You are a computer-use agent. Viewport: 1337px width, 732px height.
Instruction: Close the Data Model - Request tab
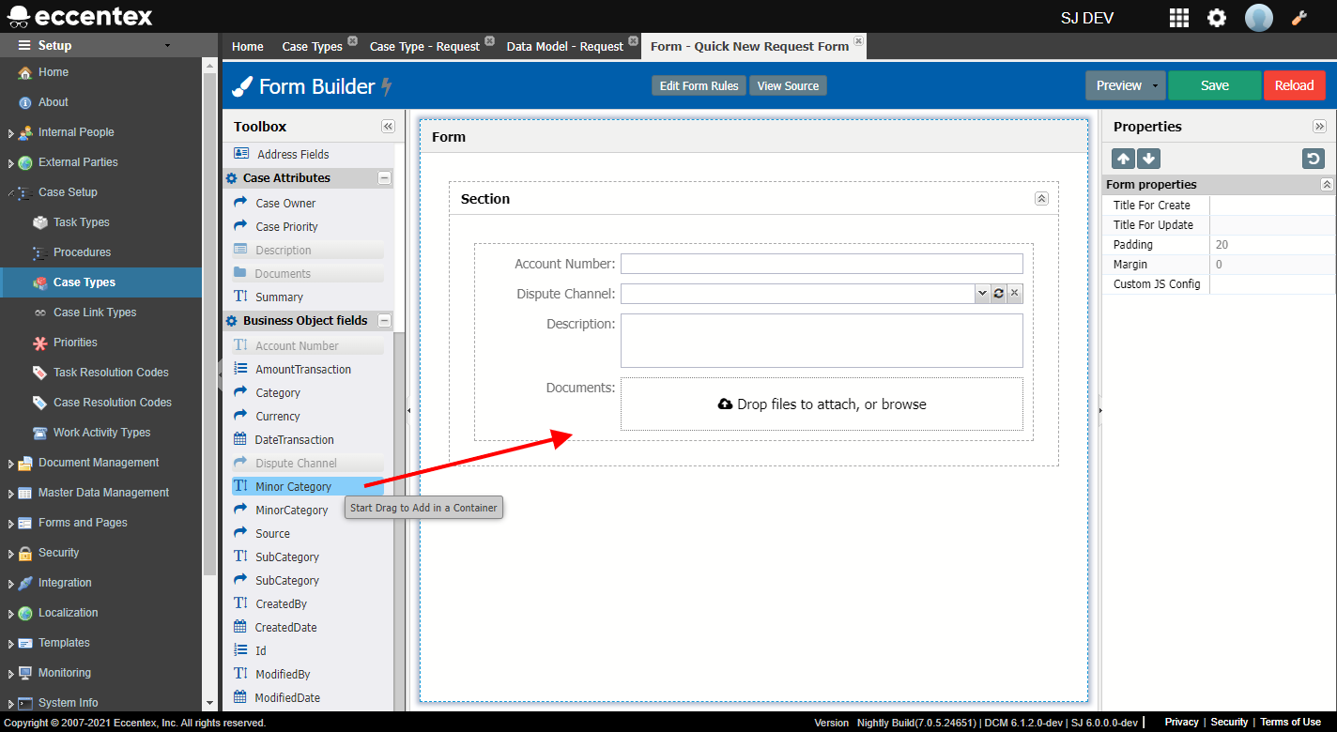pos(634,41)
